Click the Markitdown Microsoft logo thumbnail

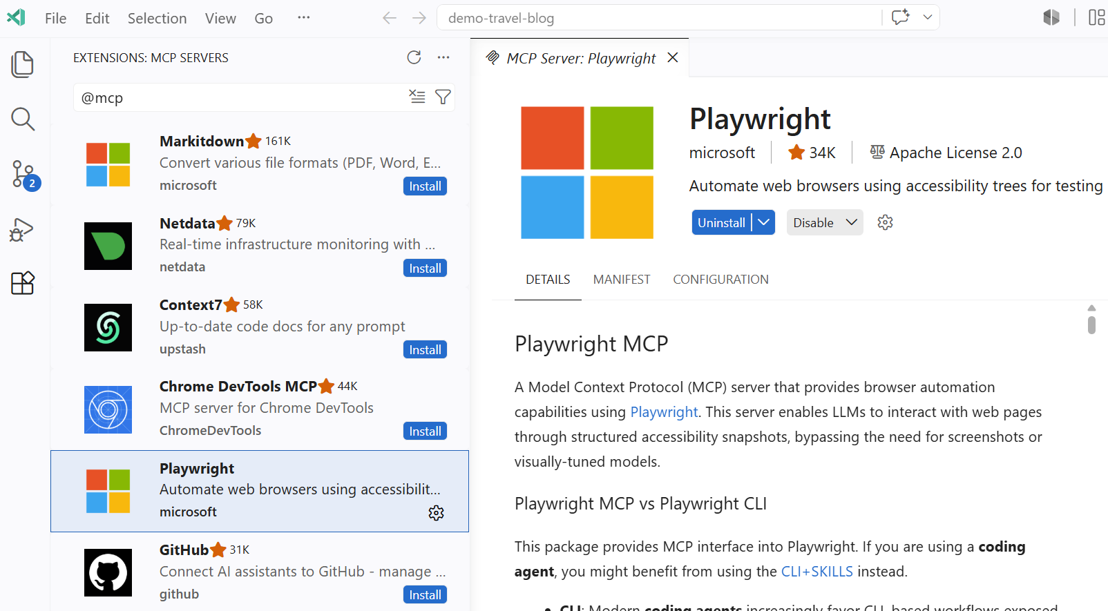pos(108,164)
